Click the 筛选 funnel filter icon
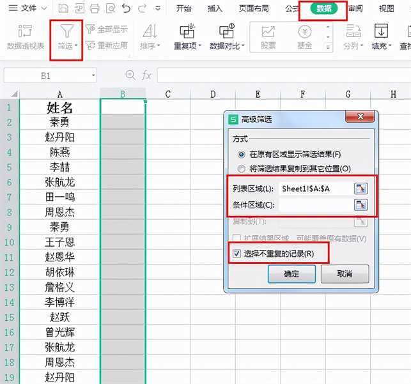The height and width of the screenshot is (384, 411). point(67,31)
